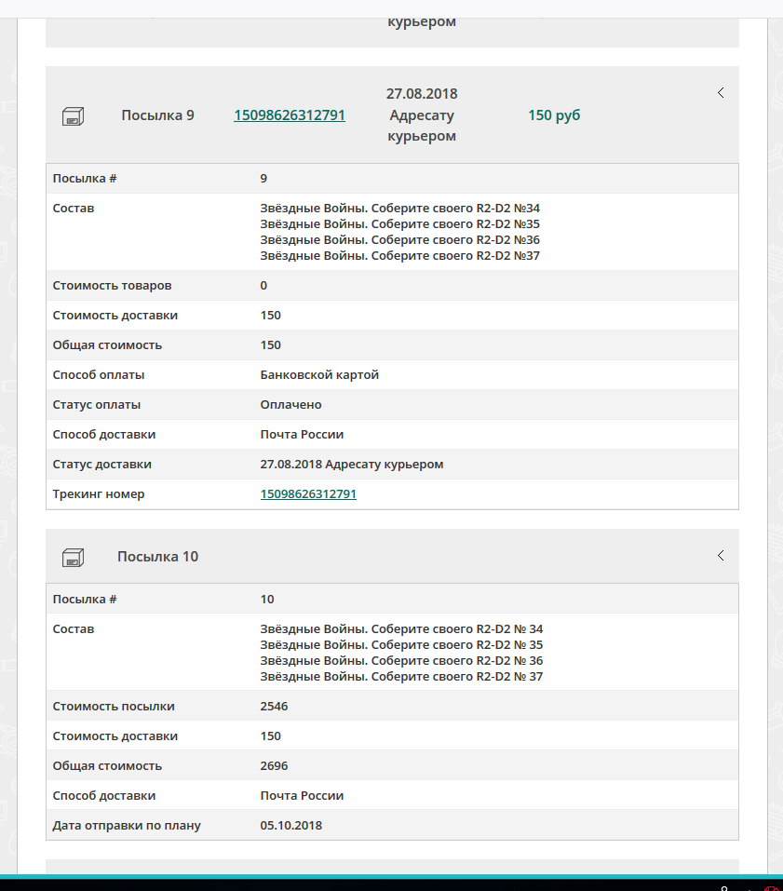Collapse the Посылка 10 section with its chevron

tap(721, 556)
